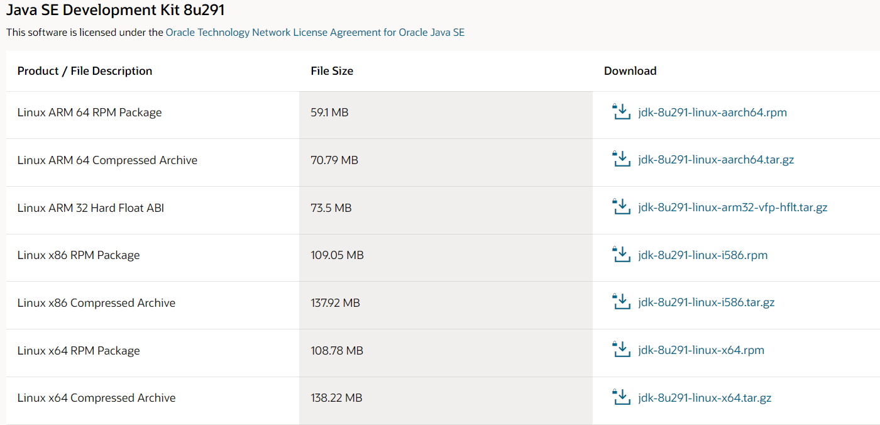This screenshot has height=425, width=880.
Task: Select Linux x64 Compressed Archive description
Action: click(x=96, y=398)
